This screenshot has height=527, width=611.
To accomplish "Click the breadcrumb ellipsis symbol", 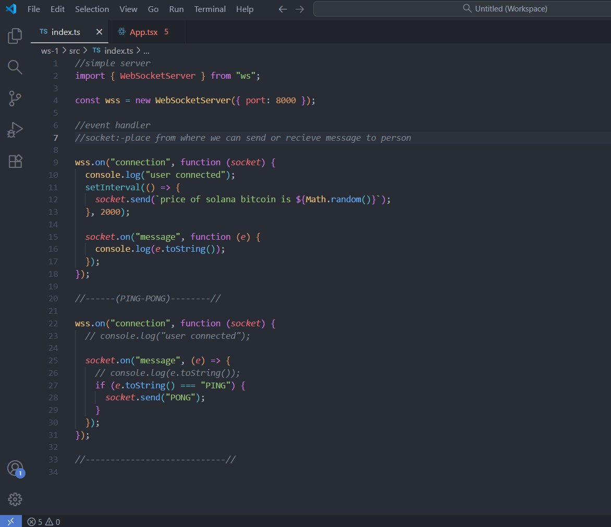I will [x=146, y=51].
